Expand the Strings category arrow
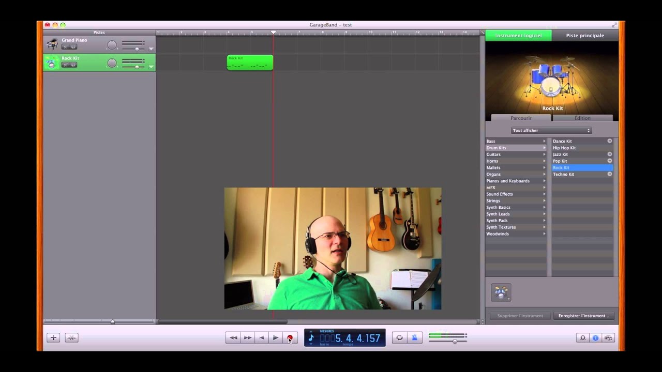 pos(544,200)
